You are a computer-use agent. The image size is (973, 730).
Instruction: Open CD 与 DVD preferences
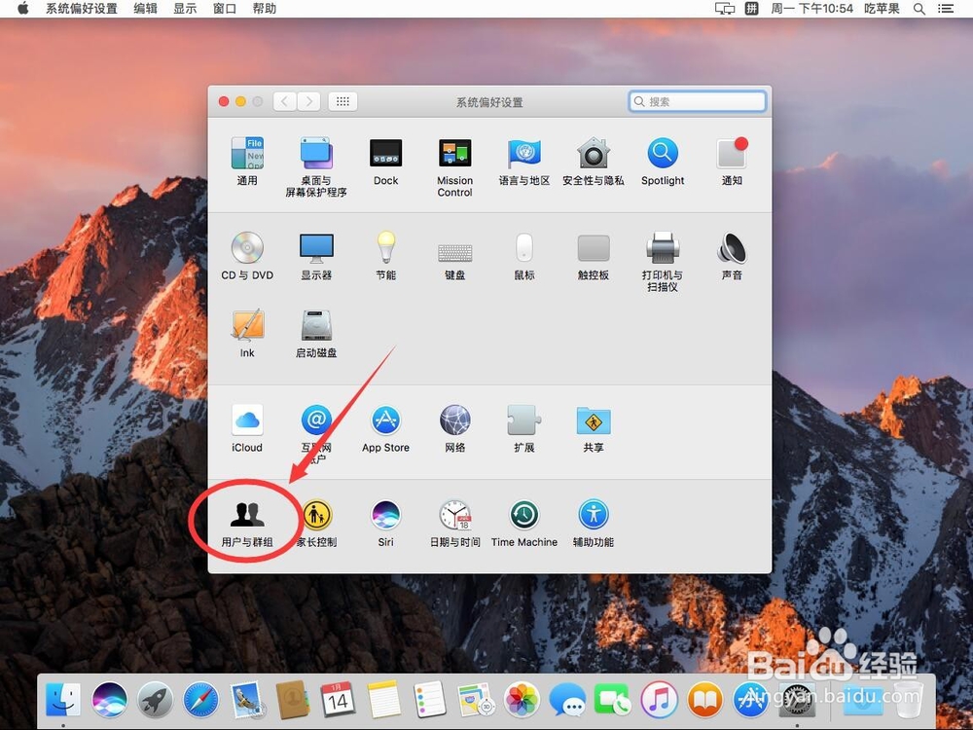[x=247, y=255]
